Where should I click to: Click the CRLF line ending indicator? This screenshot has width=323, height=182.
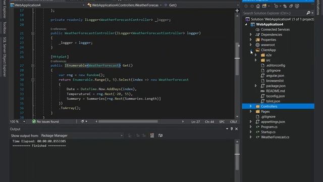(x=233, y=122)
